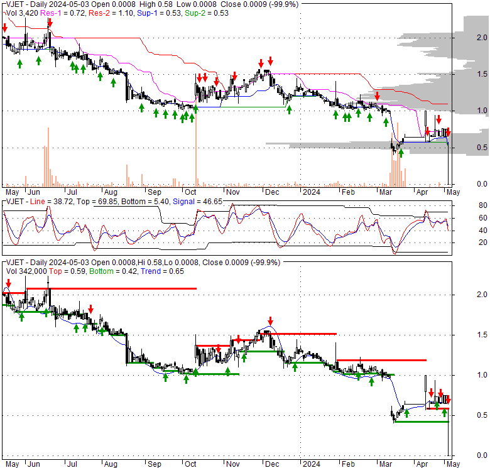Image resolution: width=490 pixels, height=468 pixels.
Task: Click the 'Nov' label on bottom chart time axis
Action: (x=233, y=464)
